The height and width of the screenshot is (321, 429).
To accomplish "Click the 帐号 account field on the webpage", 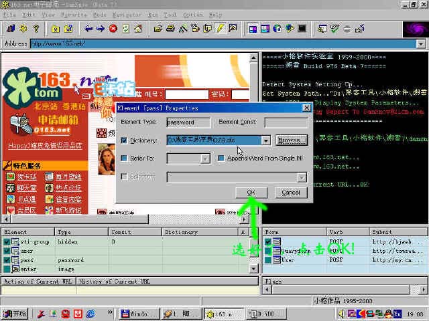I will [187, 94].
